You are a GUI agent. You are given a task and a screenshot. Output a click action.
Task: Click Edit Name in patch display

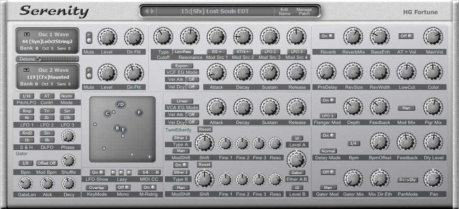(x=284, y=12)
